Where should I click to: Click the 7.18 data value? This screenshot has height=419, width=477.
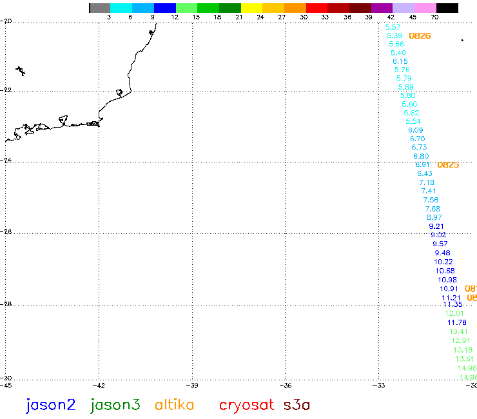pyautogui.click(x=427, y=182)
